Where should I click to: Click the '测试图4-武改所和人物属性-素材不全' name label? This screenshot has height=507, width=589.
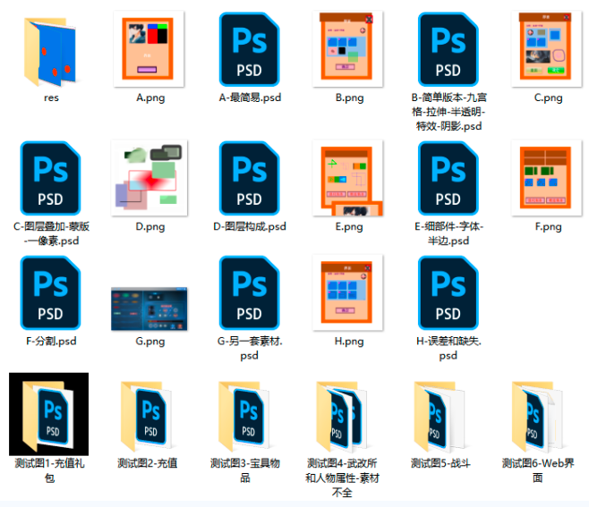point(342,478)
